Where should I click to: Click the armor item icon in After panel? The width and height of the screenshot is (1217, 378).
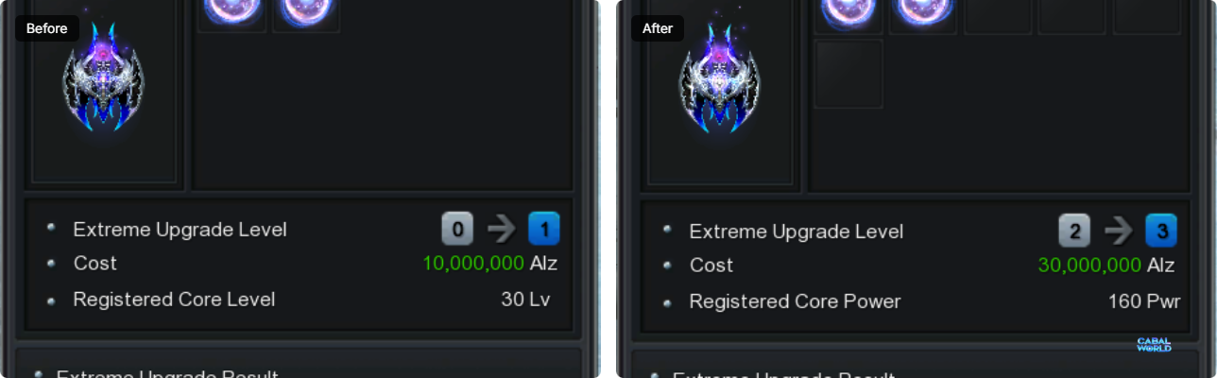click(720, 78)
